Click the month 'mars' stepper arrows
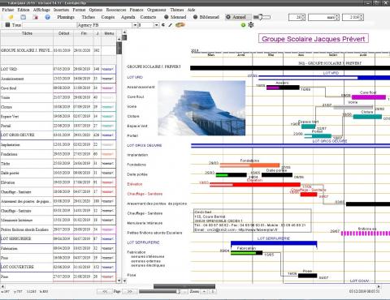Viewport: 390px width, 300px height. [x=337, y=17]
